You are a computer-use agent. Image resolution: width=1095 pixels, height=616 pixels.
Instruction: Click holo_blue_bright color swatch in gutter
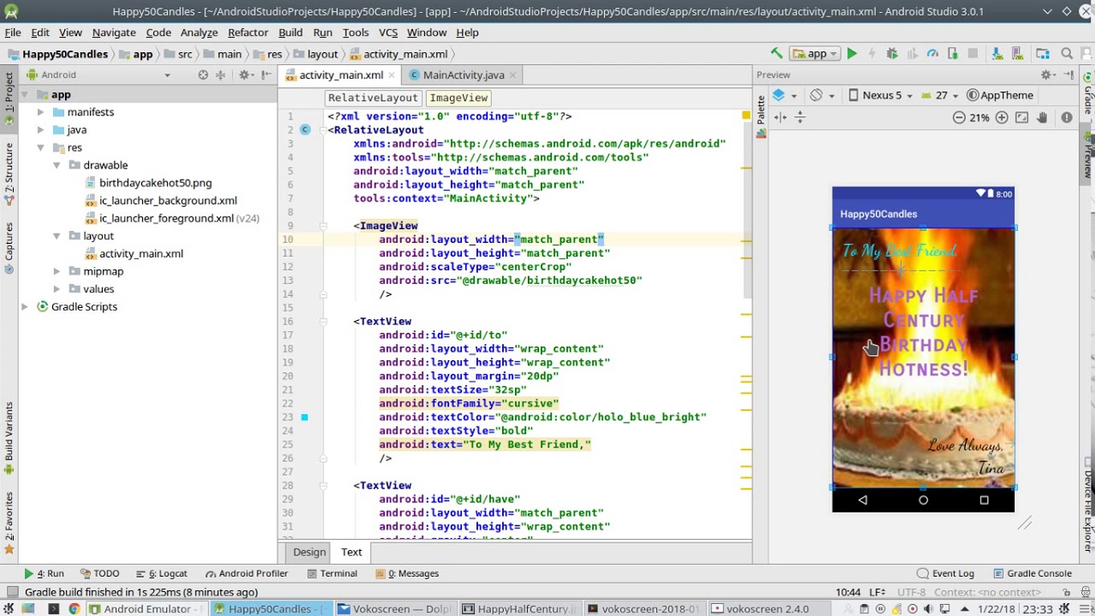[x=305, y=417]
